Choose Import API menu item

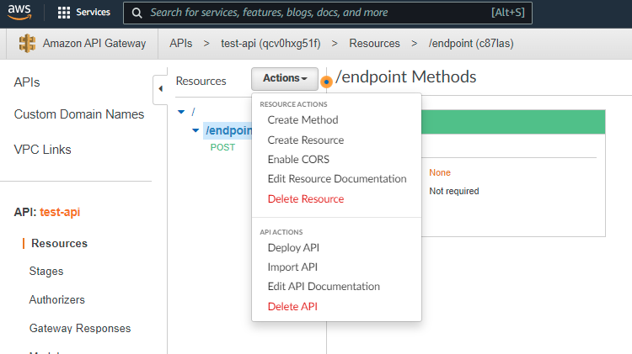click(292, 267)
